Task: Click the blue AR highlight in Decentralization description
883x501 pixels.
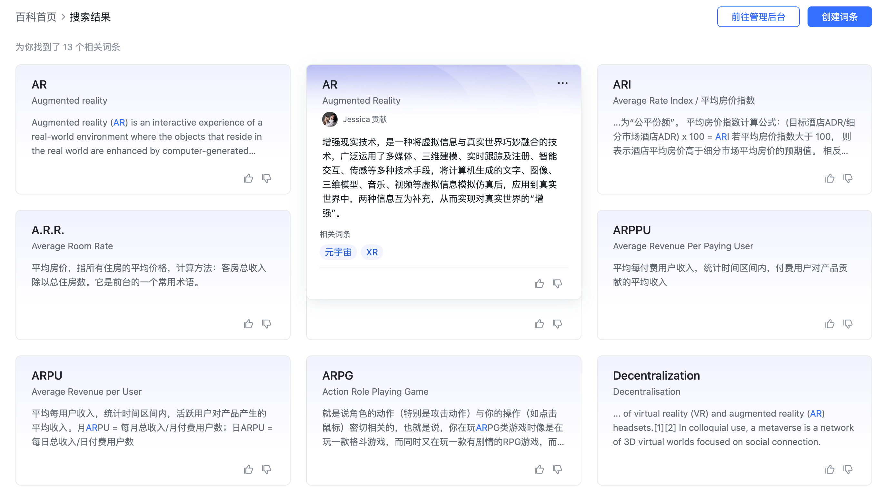Action: coord(816,414)
